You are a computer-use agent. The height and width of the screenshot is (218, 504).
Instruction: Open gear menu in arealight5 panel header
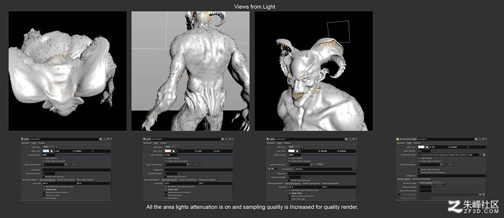(100, 139)
